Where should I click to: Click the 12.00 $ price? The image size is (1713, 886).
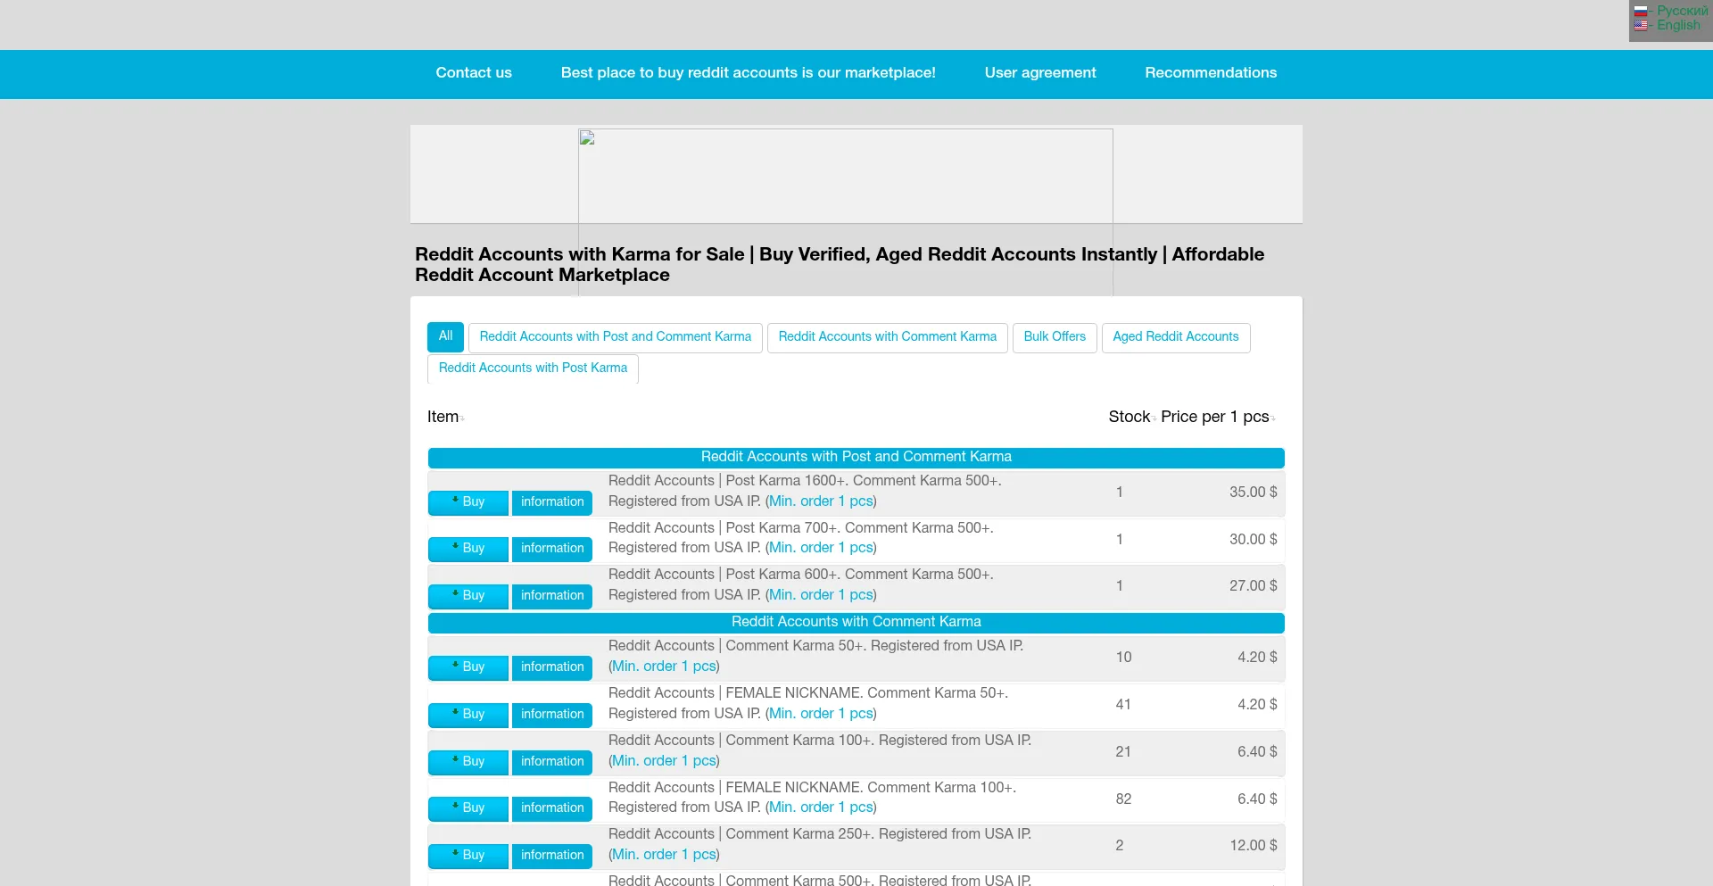[x=1253, y=846]
